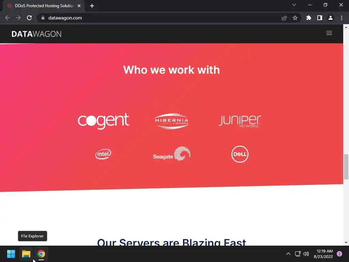The image size is (349, 262).
Task: Click the Seagate logo
Action: pos(172,154)
